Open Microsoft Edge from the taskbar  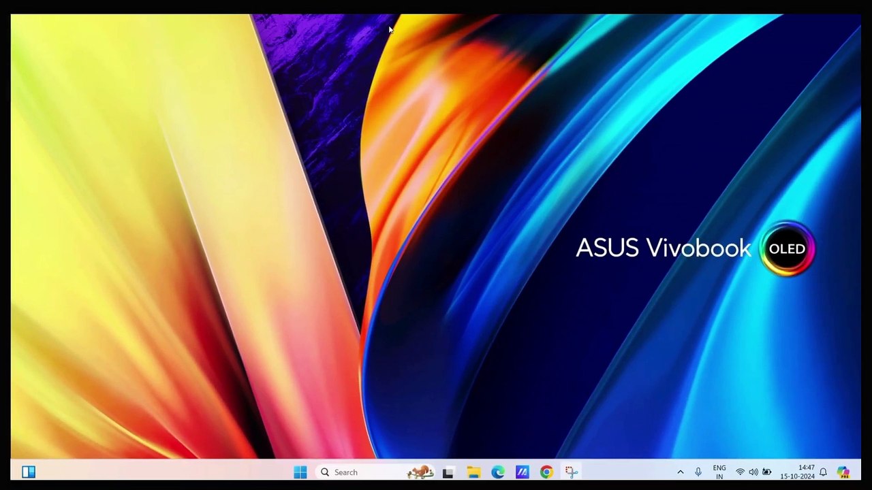[x=498, y=472]
